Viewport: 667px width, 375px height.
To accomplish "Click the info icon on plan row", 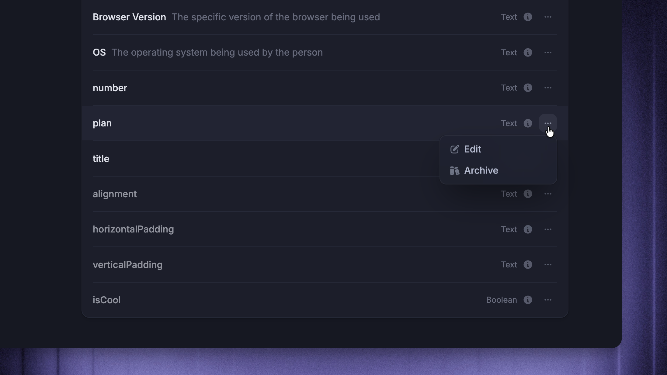I will tap(528, 123).
